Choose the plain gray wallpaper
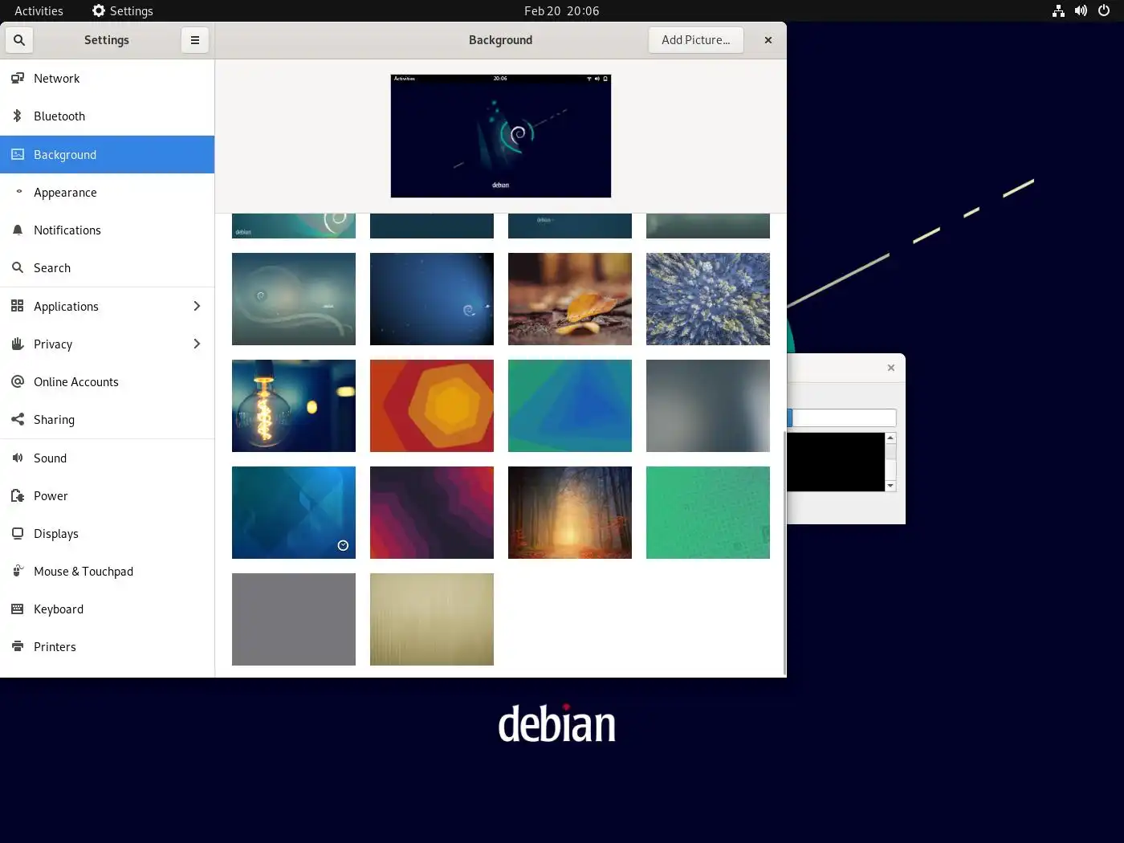This screenshot has width=1124, height=843. 294,619
